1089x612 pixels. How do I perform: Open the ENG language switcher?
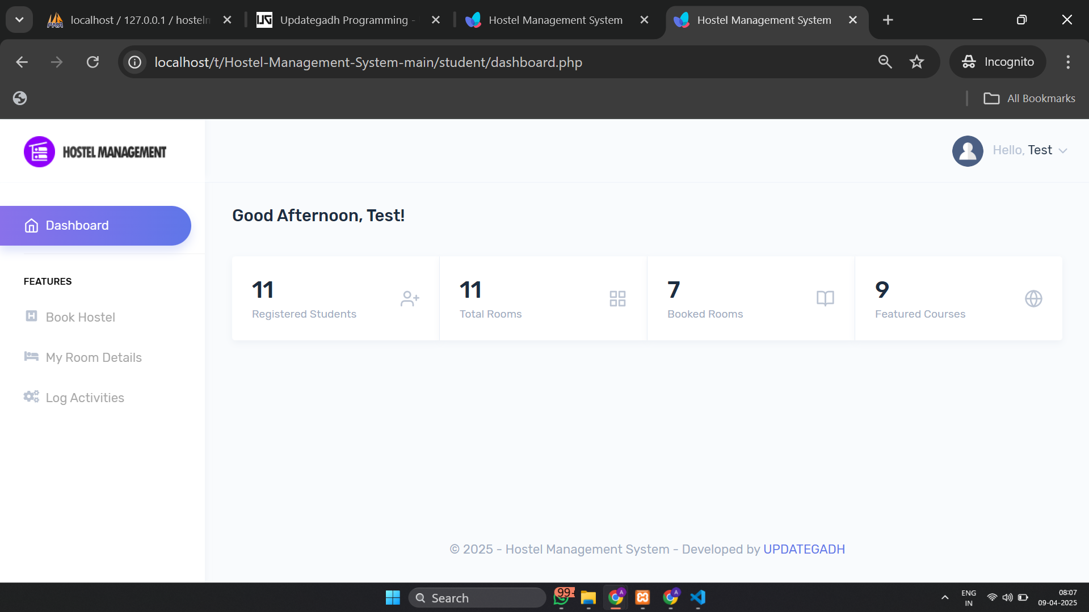[968, 597]
